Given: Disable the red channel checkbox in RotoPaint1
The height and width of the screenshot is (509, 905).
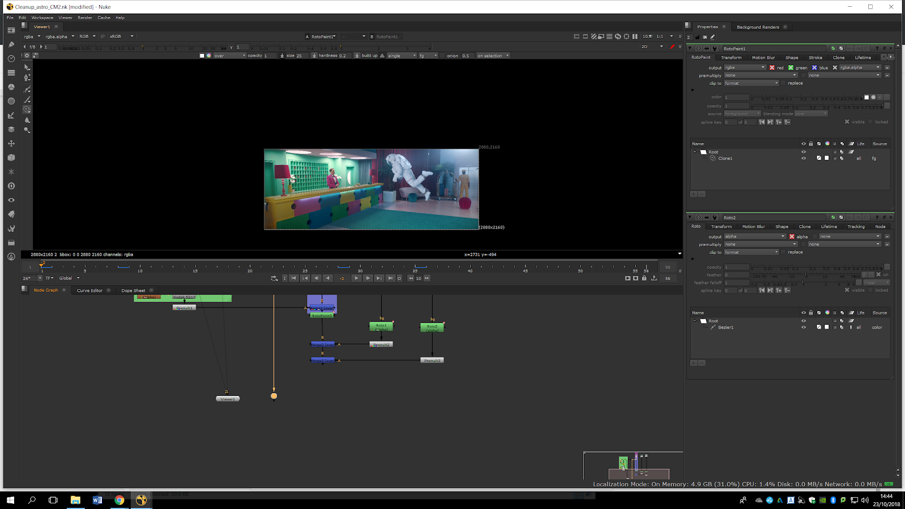Looking at the screenshot, I should pos(772,68).
